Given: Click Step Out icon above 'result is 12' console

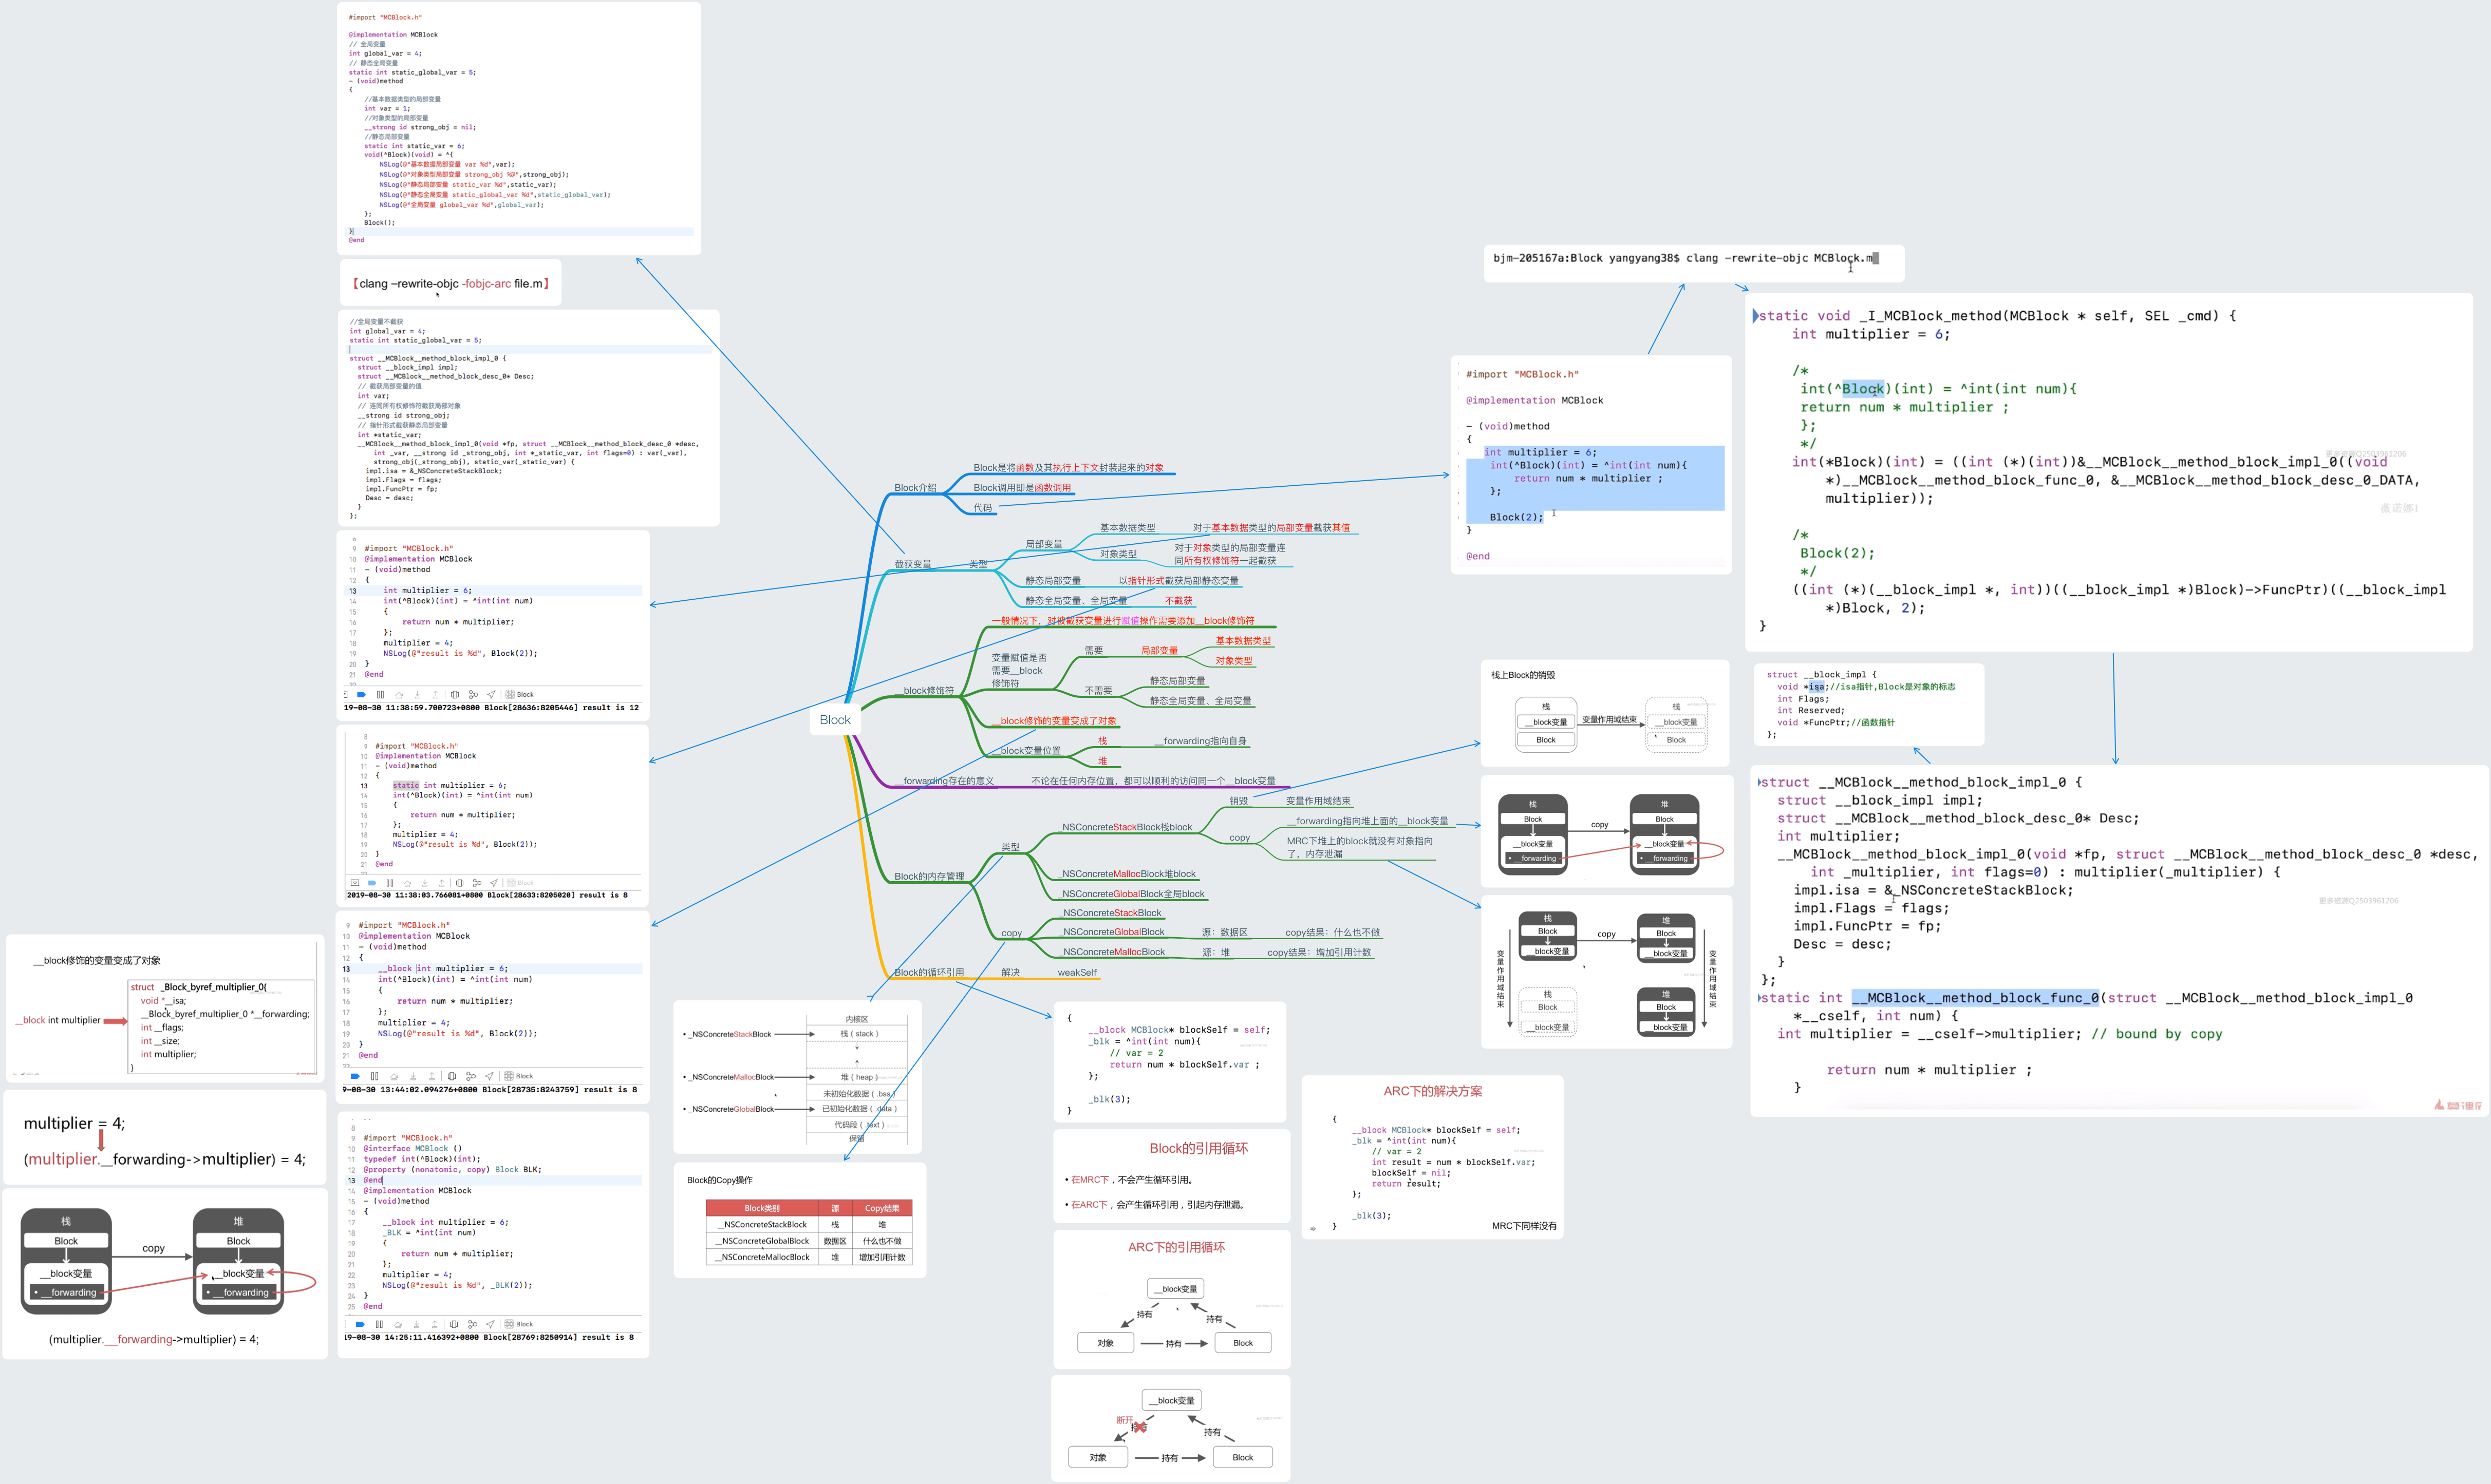Looking at the screenshot, I should click(x=435, y=695).
